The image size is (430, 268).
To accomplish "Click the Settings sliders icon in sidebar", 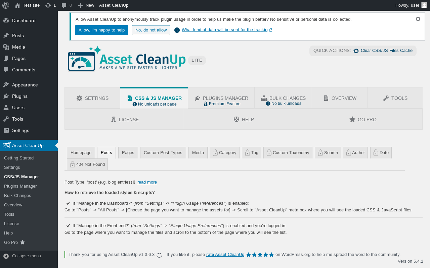I will pyautogui.click(x=6, y=130).
